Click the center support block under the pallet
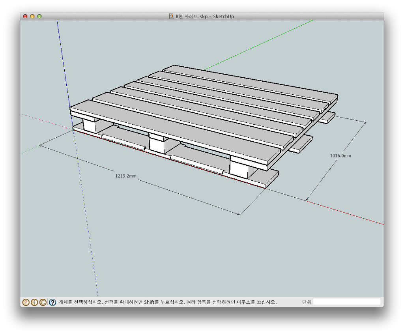404x335 pixels. (x=158, y=144)
